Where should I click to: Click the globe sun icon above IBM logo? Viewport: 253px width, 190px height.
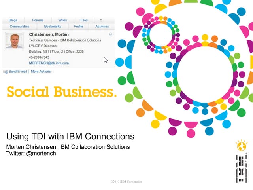pyautogui.click(x=241, y=146)
